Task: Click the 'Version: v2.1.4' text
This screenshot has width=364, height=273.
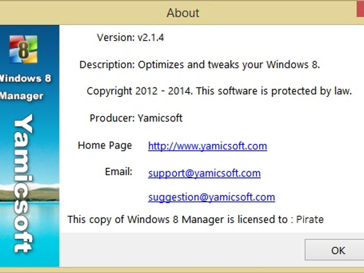Action: pos(130,37)
